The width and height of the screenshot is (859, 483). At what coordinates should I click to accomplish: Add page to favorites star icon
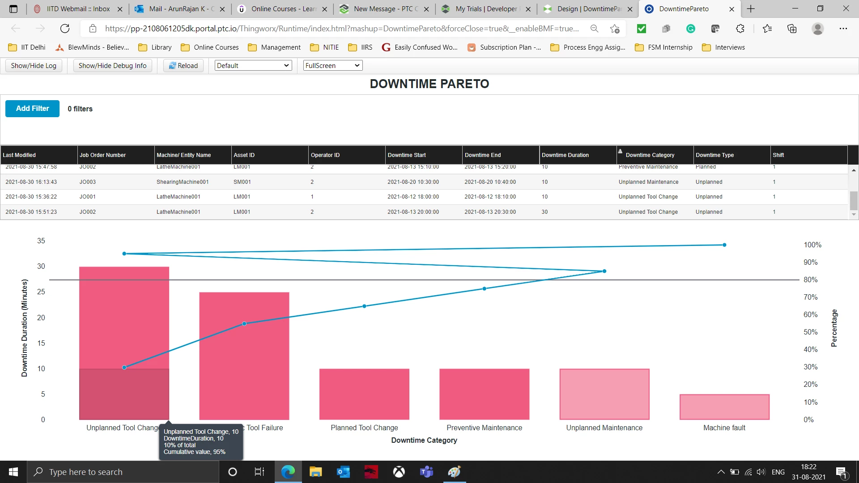tap(615, 29)
